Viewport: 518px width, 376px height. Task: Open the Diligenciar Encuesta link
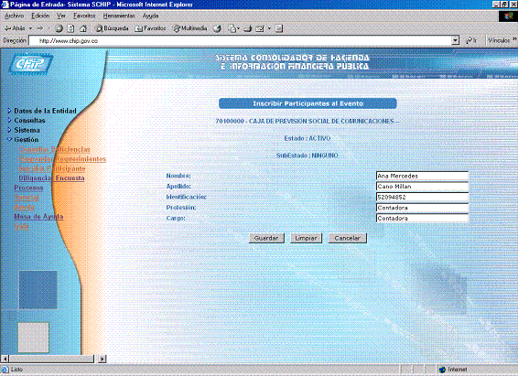point(51,178)
